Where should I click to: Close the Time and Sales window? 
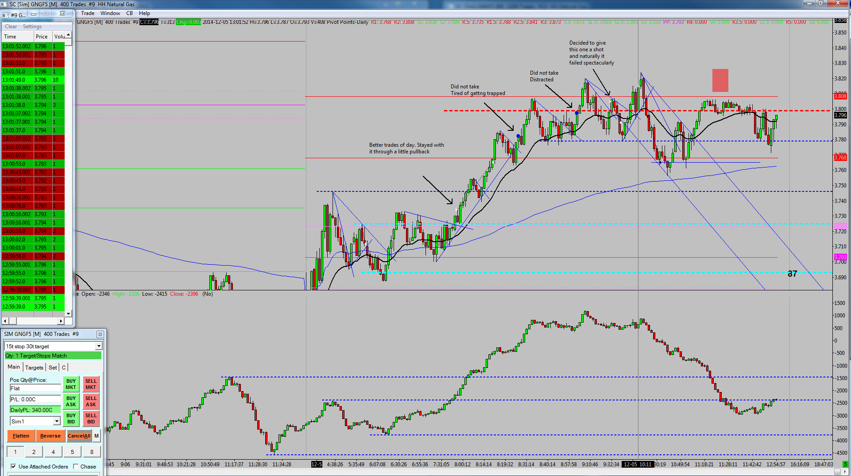click(x=62, y=14)
